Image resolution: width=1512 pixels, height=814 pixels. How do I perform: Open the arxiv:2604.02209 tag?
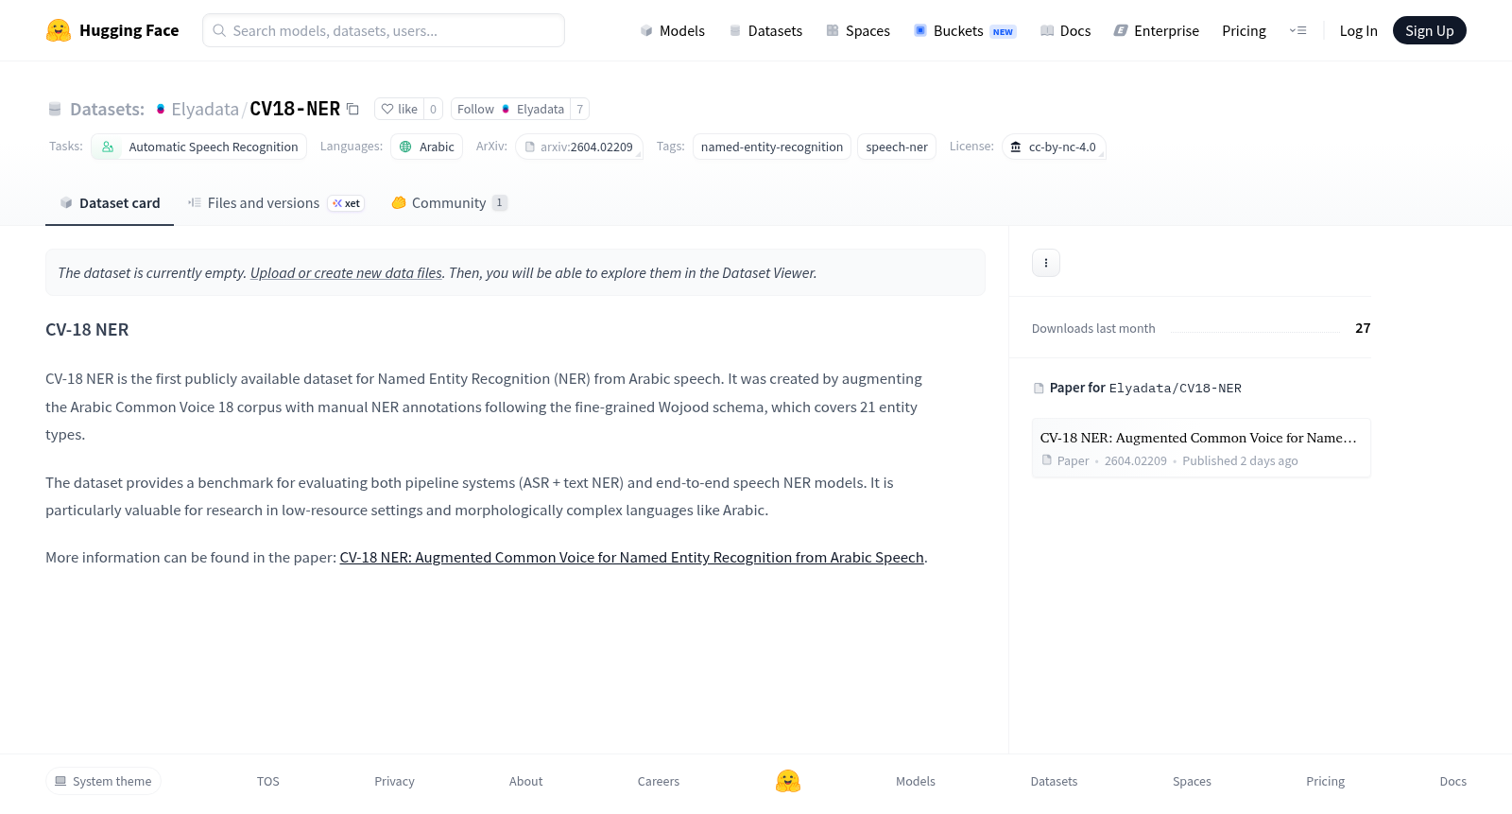(x=579, y=147)
